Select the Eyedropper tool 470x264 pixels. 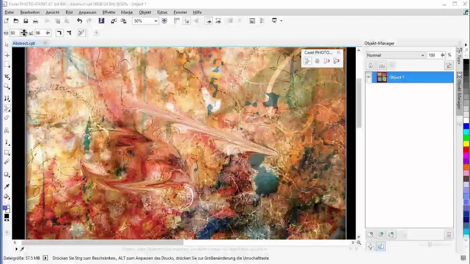(7, 187)
